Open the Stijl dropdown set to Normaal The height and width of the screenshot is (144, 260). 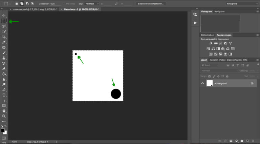point(92,4)
